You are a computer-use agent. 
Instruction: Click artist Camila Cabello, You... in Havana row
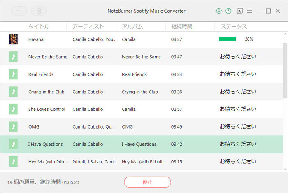[x=94, y=39]
